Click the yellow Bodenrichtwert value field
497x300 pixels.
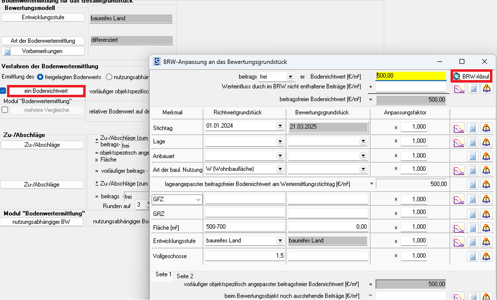411,76
